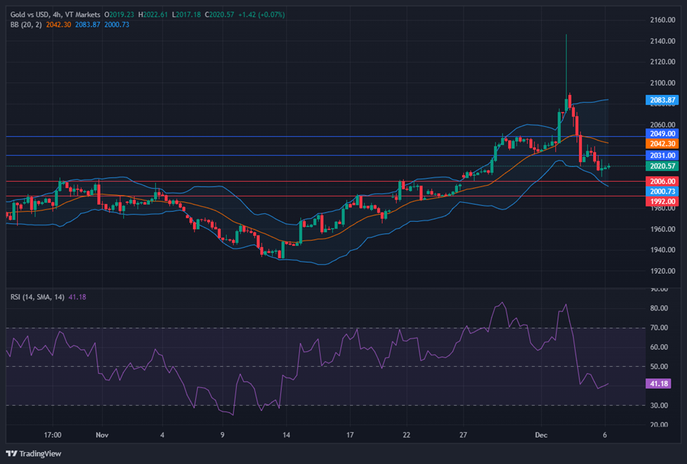
Task: Click the 1940.00 price axis label
Action: (x=662, y=250)
